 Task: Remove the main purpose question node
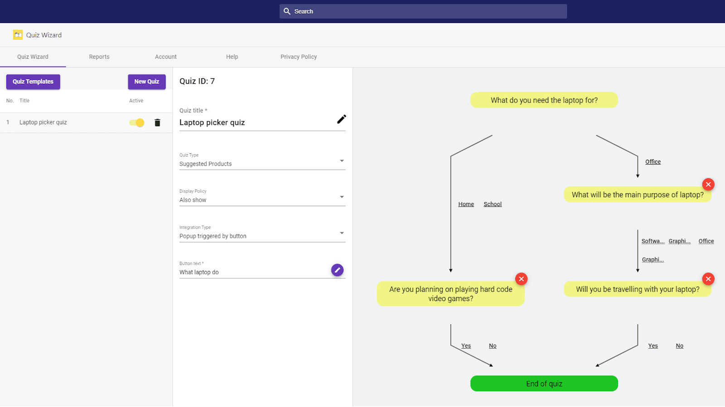pyautogui.click(x=708, y=184)
